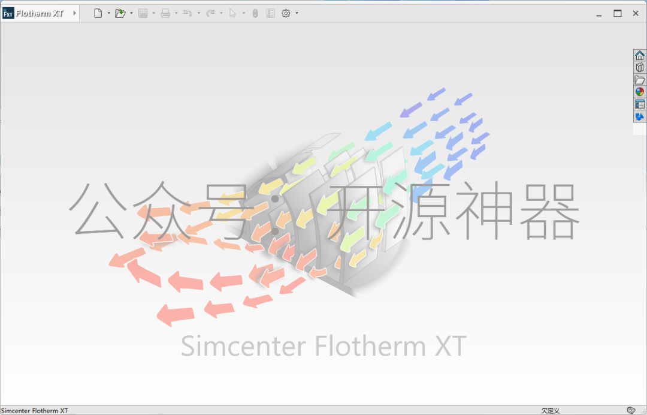Click the Undo arrow icon

pyautogui.click(x=188, y=13)
